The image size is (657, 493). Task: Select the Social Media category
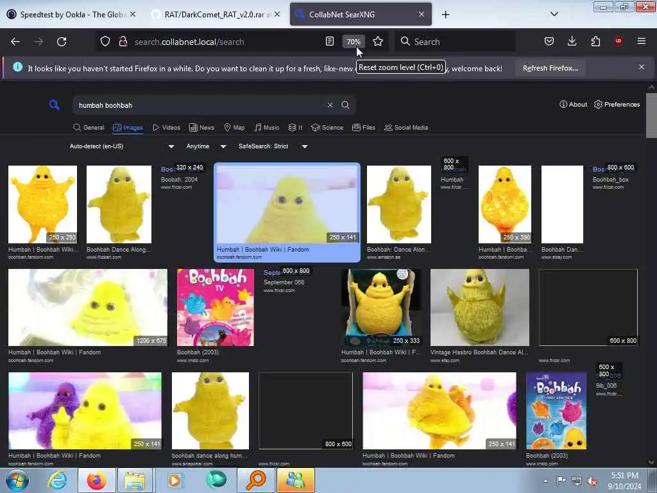(x=406, y=128)
